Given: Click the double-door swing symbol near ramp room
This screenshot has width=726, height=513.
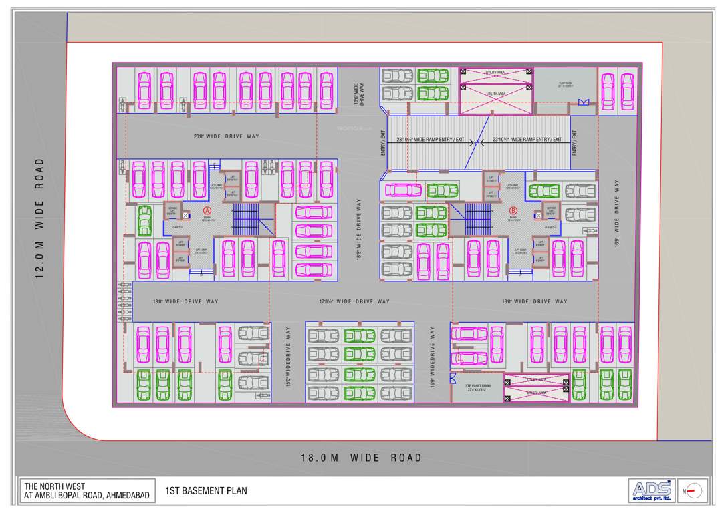Looking at the screenshot, I should pyautogui.click(x=584, y=101).
